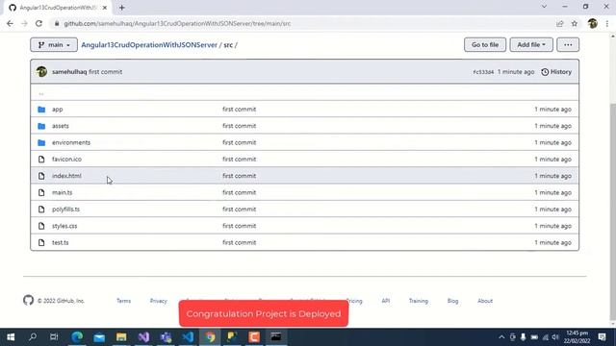The width and height of the screenshot is (616, 346).
Task: Launch Microsoft Edge from the taskbar
Action: click(77, 337)
